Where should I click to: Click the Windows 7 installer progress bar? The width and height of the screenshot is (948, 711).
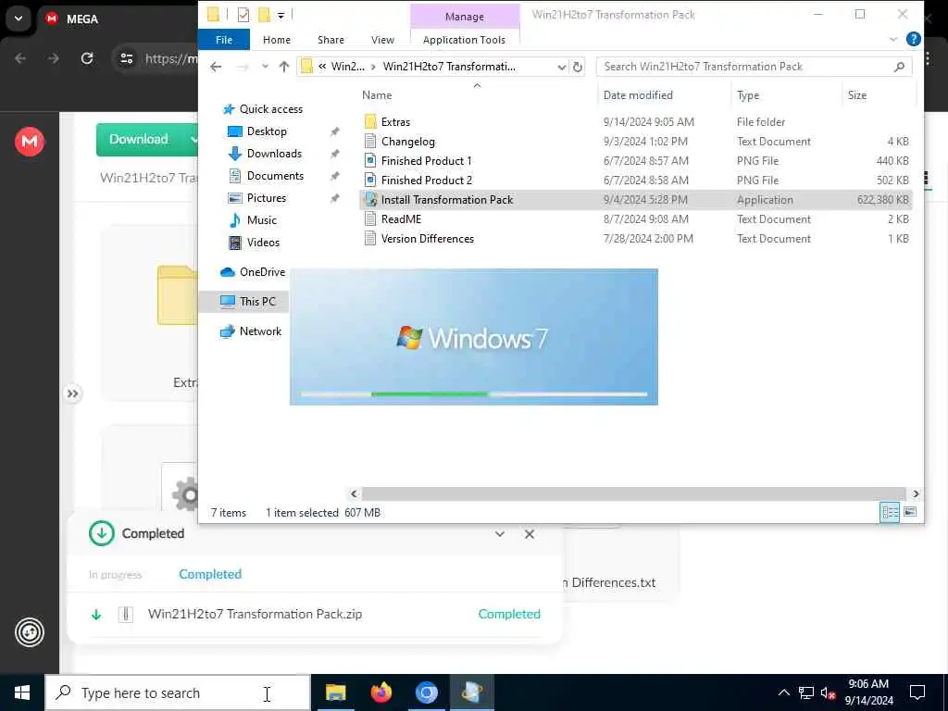[x=474, y=394]
